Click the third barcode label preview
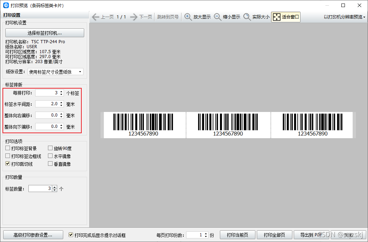The width and height of the screenshot is (368, 242). (x=312, y=125)
